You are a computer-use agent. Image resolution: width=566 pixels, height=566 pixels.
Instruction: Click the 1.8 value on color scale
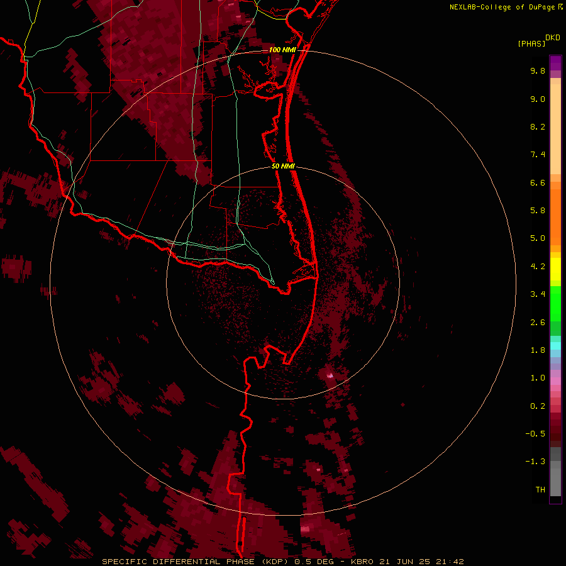538,350
